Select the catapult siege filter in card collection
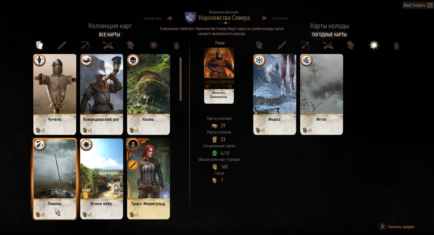434x235 pixels. click(108, 45)
